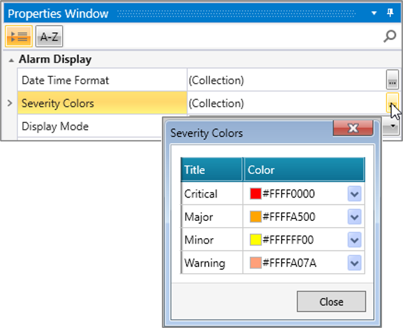Click the red Critical color swatch

pyautogui.click(x=256, y=194)
